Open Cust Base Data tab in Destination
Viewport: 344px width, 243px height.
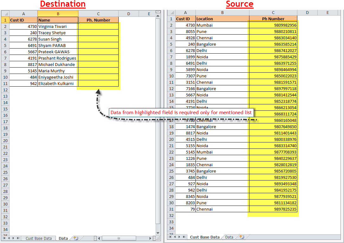pyautogui.click(x=39, y=238)
